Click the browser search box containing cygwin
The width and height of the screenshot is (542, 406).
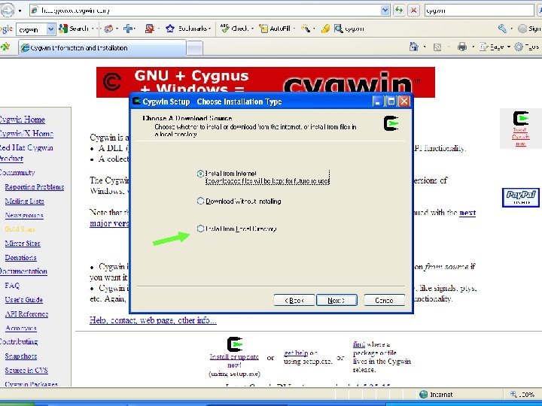tap(479, 11)
